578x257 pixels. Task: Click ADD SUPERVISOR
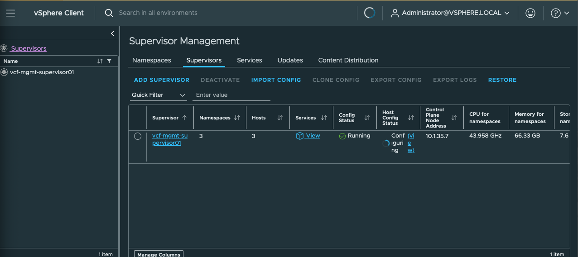(162, 80)
